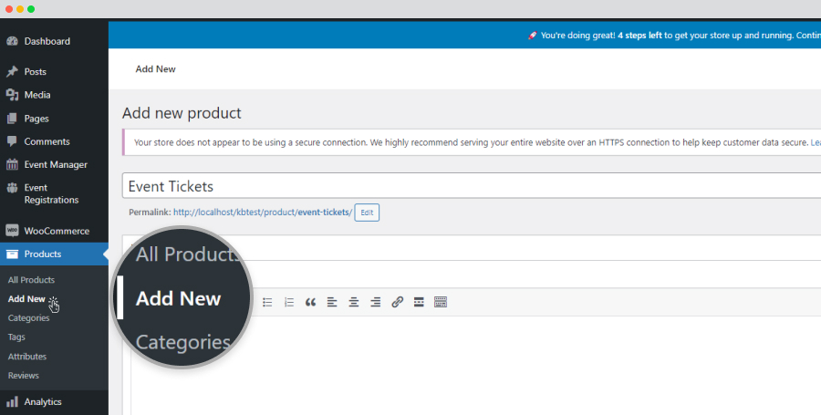Screen dimensions: 821x415
Task: Click the Event Registrations people icon
Action: [12, 187]
